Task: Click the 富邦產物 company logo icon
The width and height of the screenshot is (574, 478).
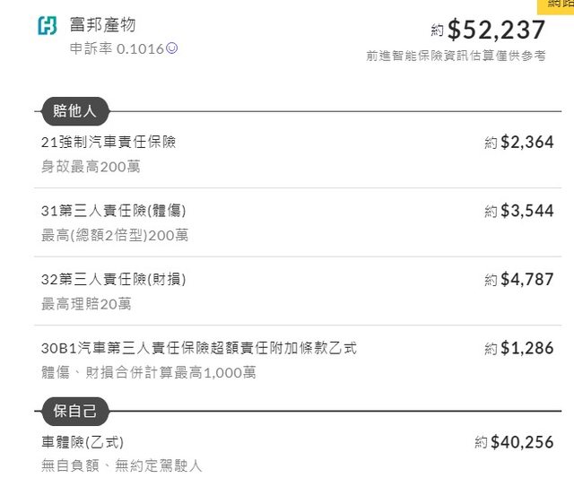Action: (47, 25)
